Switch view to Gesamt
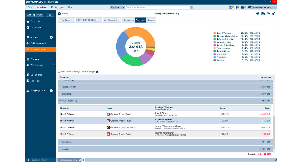This screenshot has width=302, height=162. coord(151,20)
